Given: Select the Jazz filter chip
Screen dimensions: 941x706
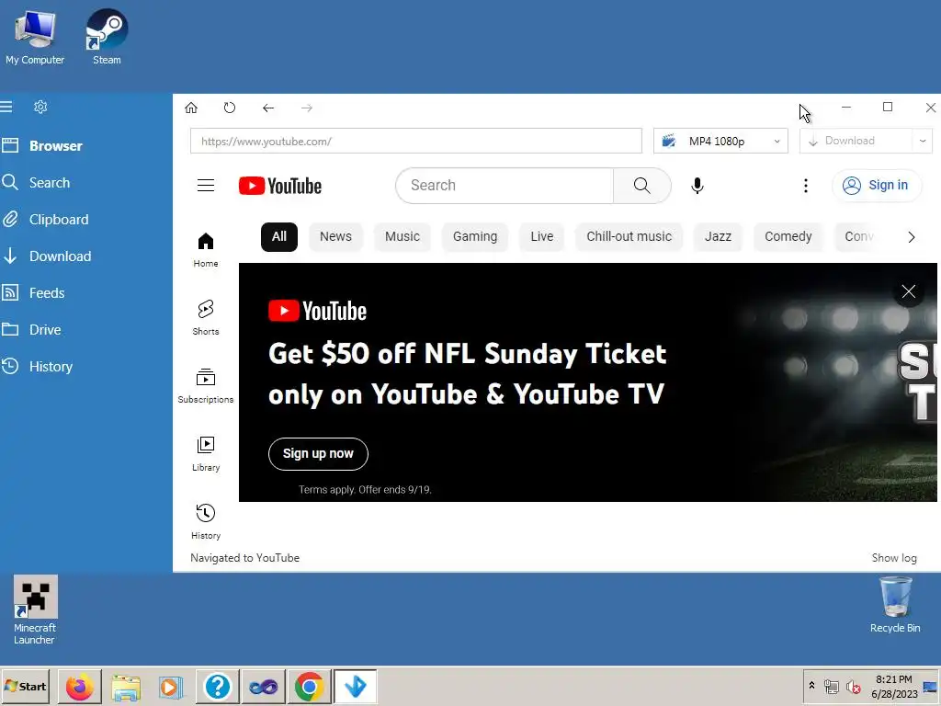Looking at the screenshot, I should [718, 236].
